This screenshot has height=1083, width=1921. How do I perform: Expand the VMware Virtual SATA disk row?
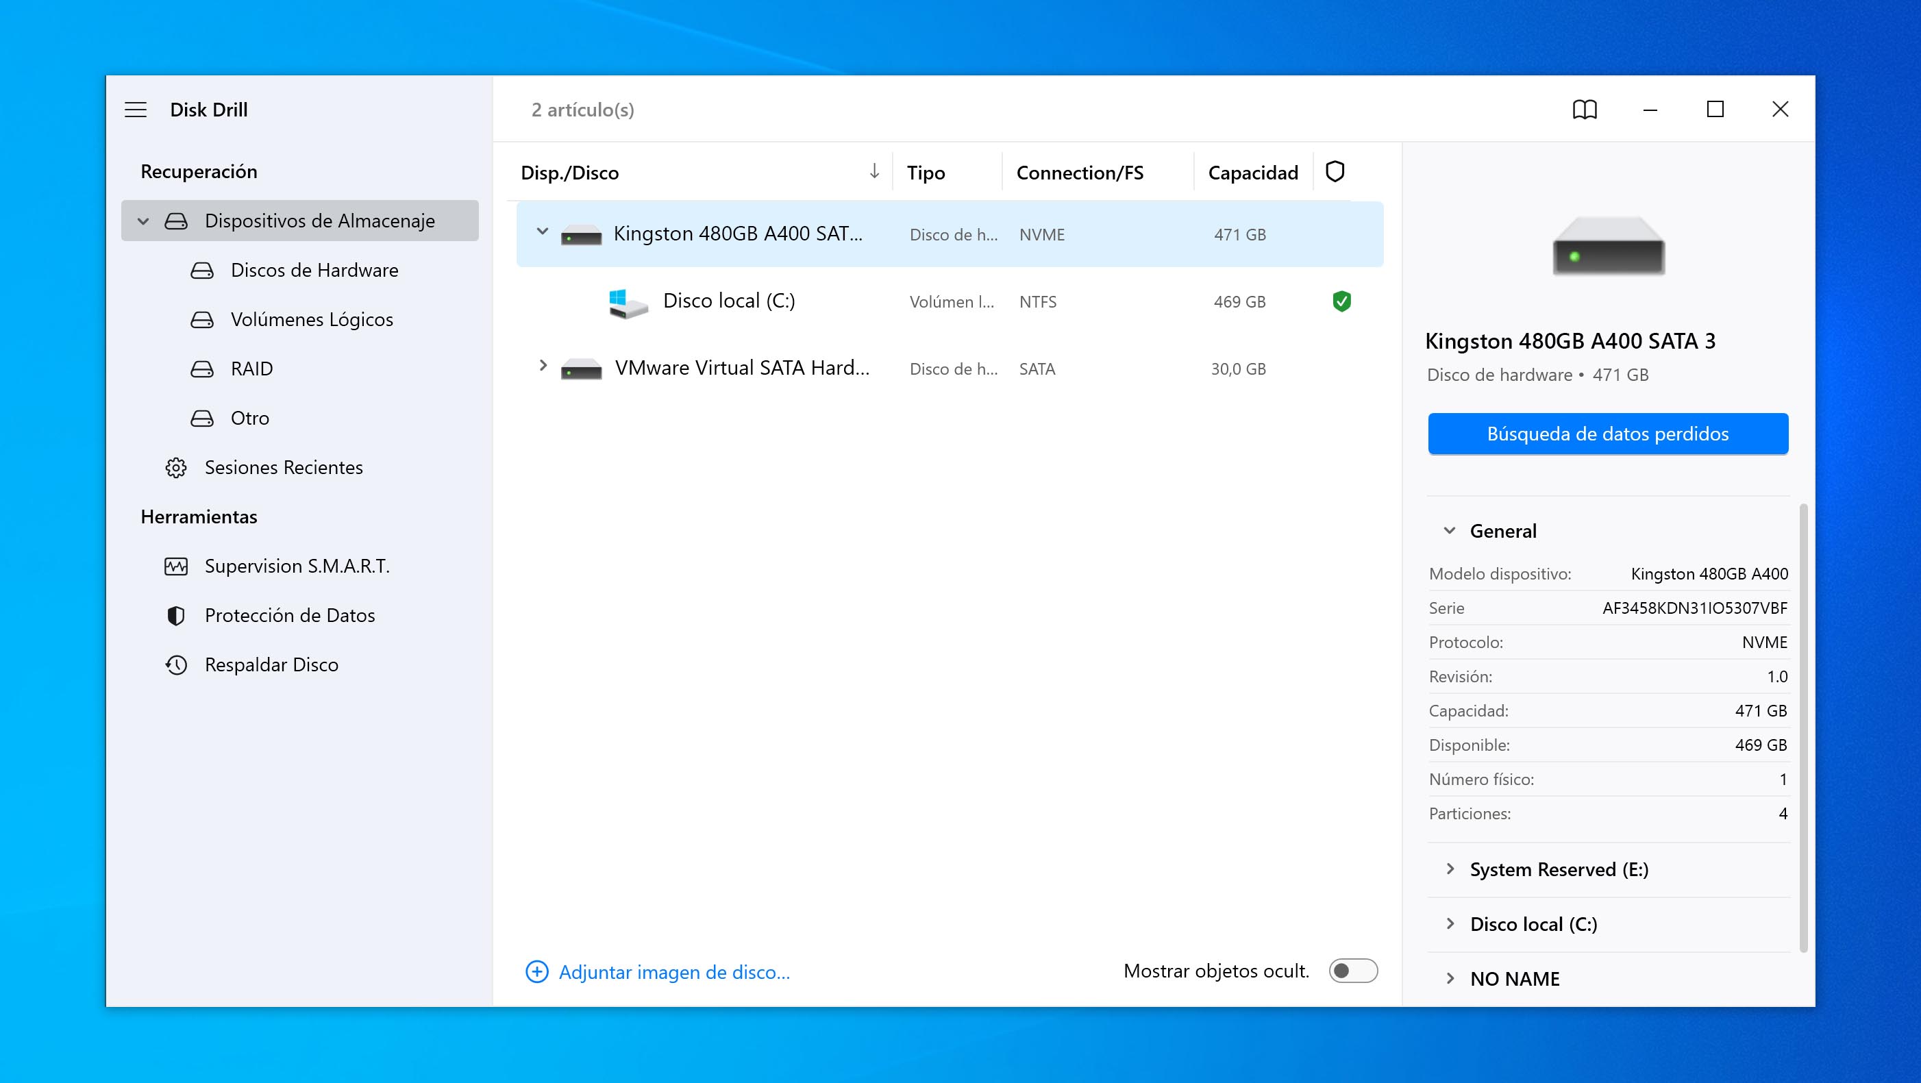[x=543, y=366]
